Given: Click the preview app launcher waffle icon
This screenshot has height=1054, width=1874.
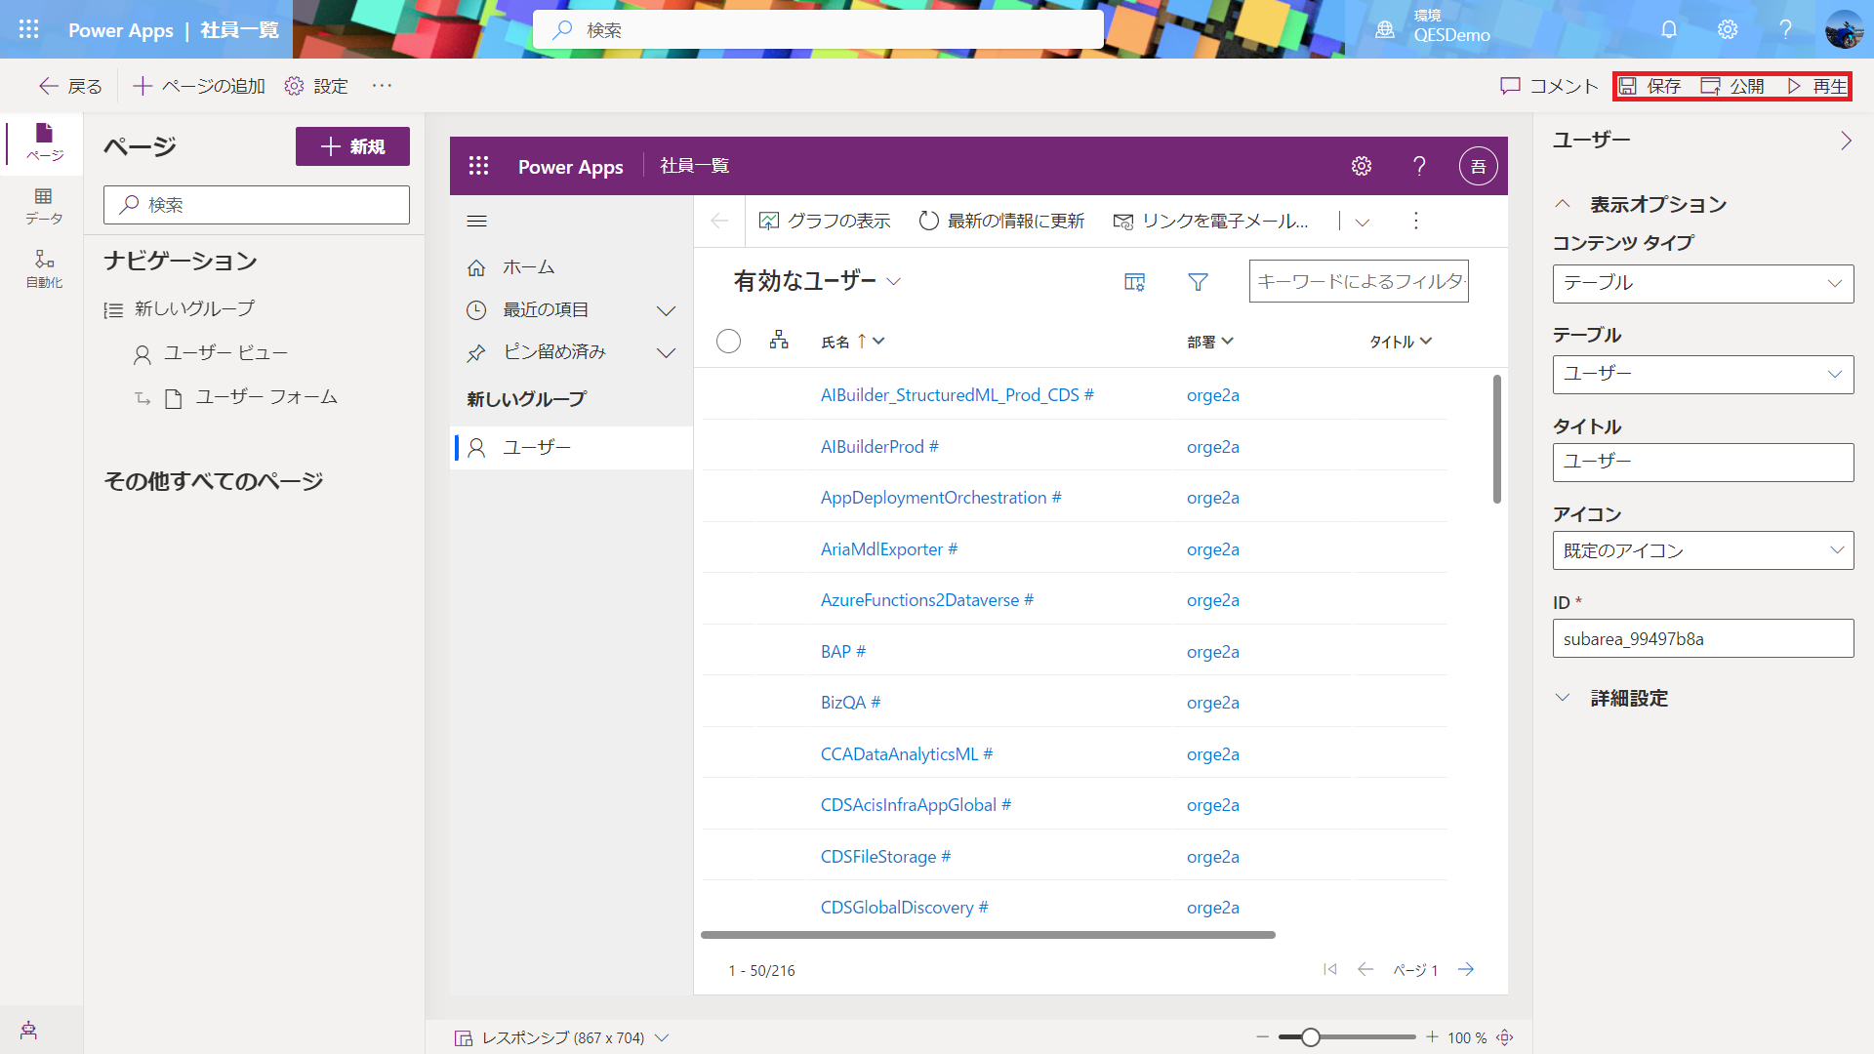Looking at the screenshot, I should pyautogui.click(x=478, y=166).
